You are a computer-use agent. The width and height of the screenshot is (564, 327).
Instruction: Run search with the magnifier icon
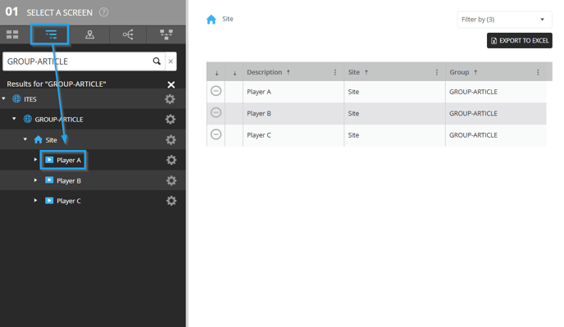tap(157, 61)
